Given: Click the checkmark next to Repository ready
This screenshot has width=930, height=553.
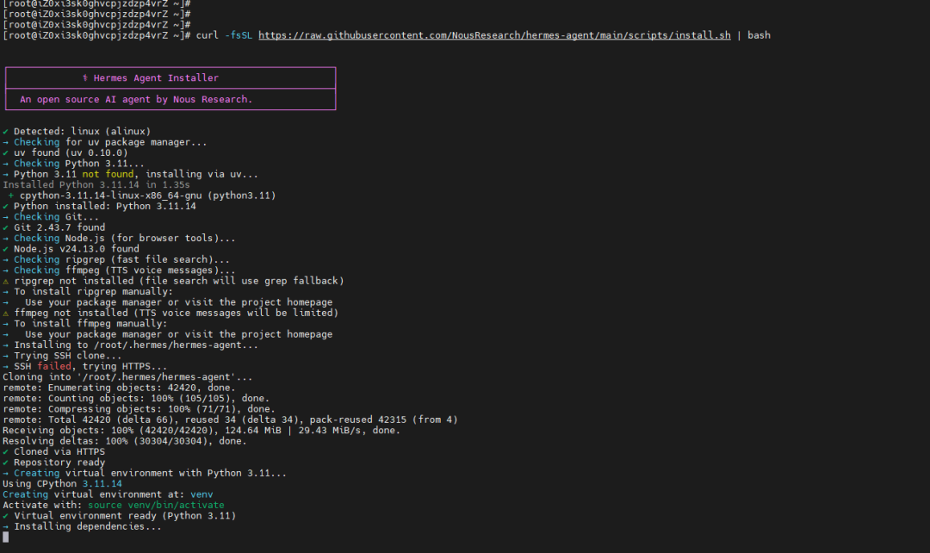Looking at the screenshot, I should [x=5, y=463].
